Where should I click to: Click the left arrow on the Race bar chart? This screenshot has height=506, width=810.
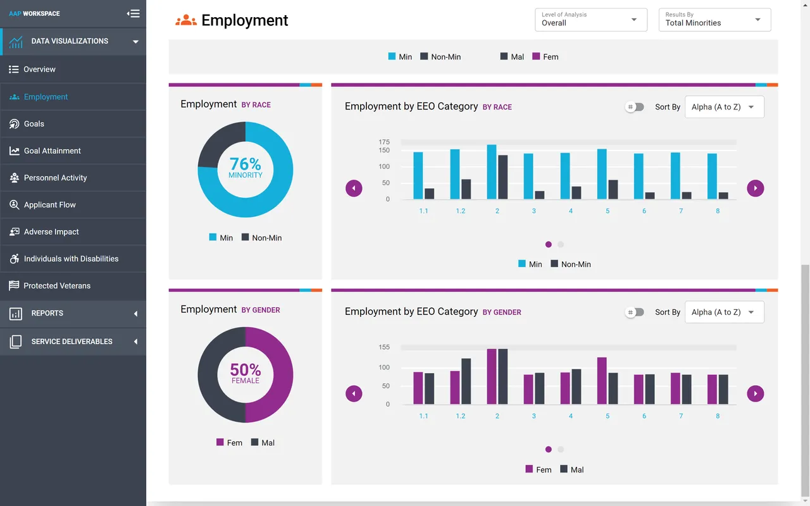pos(354,188)
